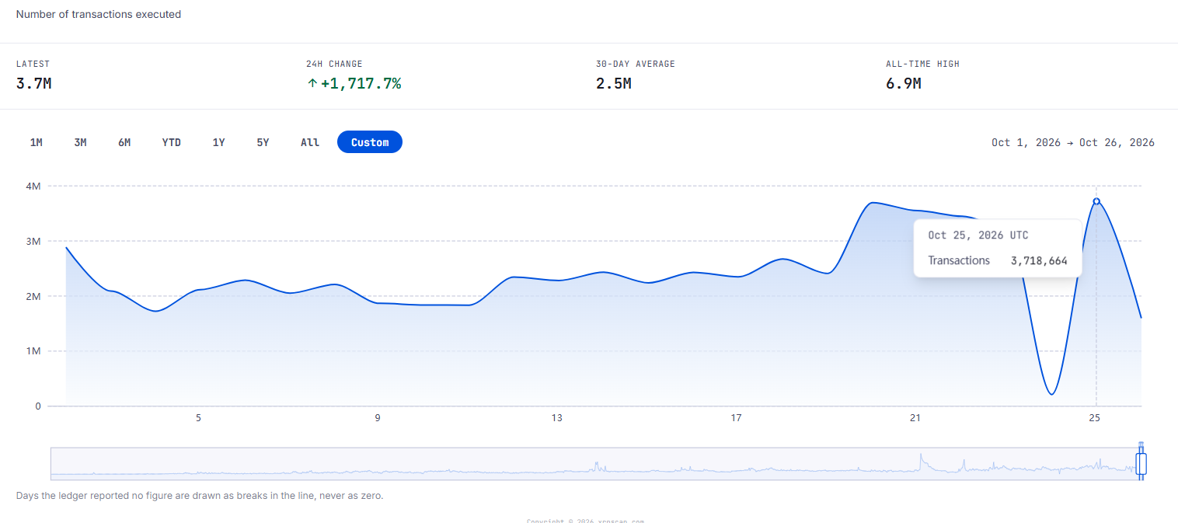Show All-time transaction history

click(310, 142)
